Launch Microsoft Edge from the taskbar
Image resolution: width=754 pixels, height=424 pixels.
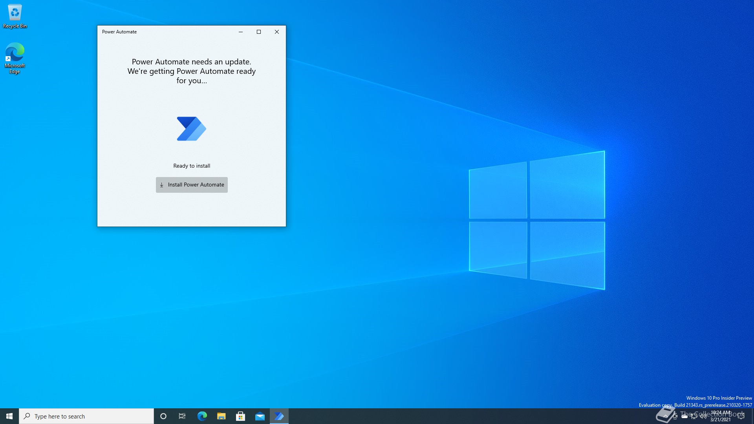(202, 416)
